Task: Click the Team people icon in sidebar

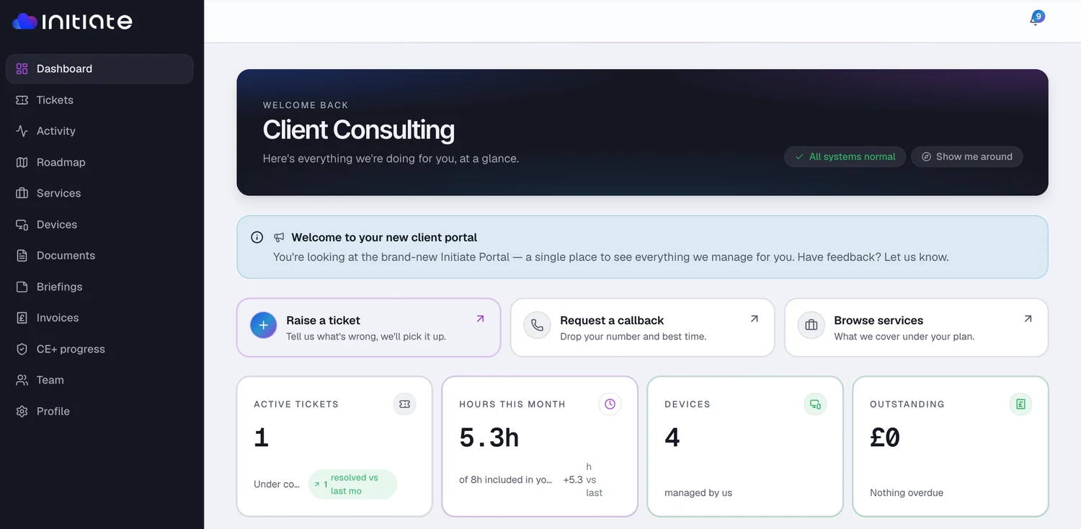Action: coord(22,380)
